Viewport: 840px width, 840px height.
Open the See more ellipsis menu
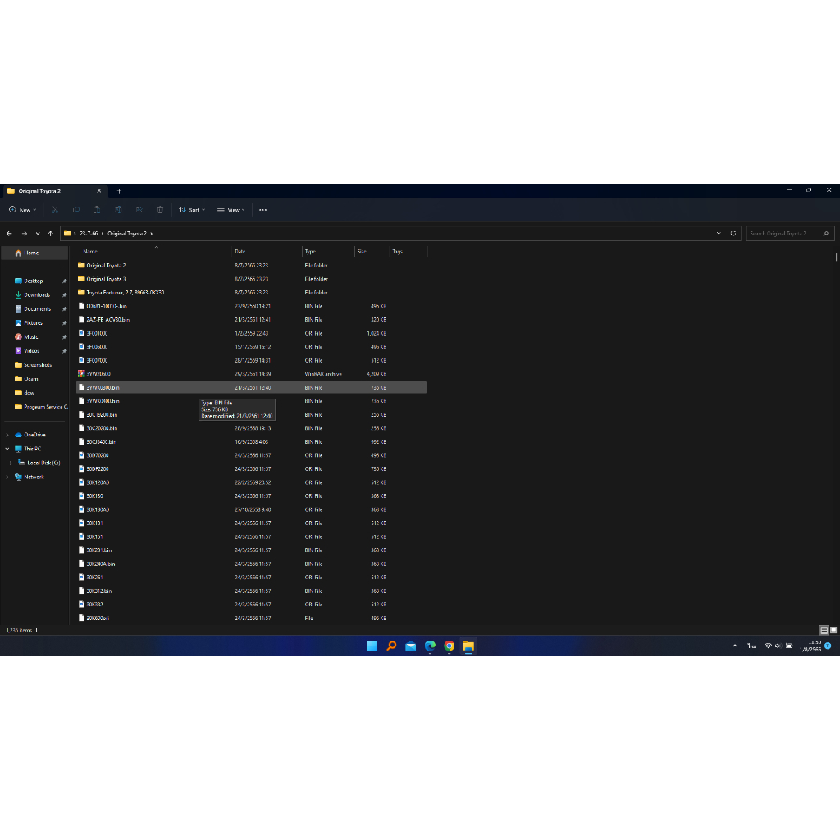coord(263,210)
